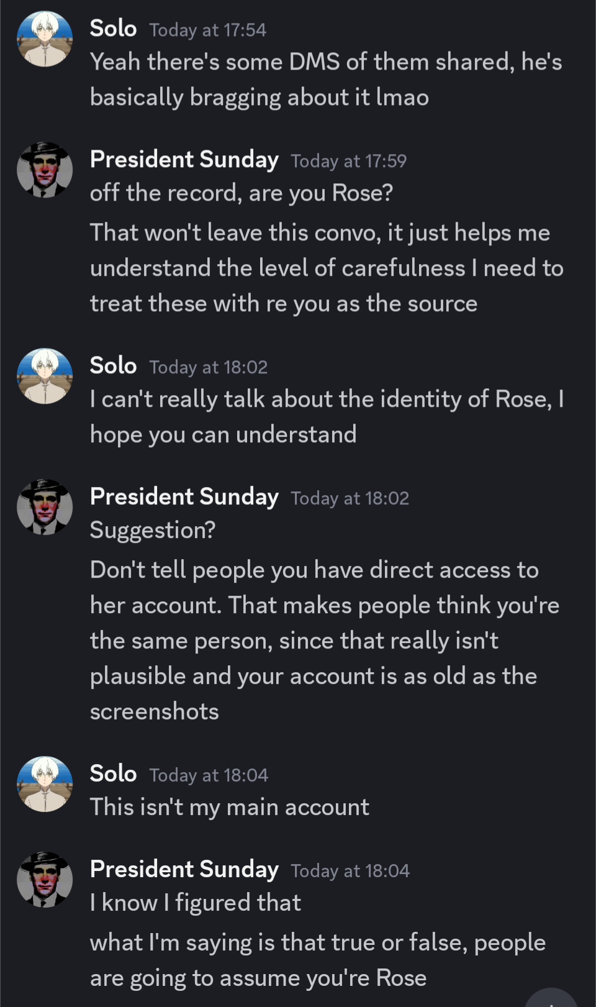Tap the jump-to-bottom button at the corner

[x=551, y=999]
